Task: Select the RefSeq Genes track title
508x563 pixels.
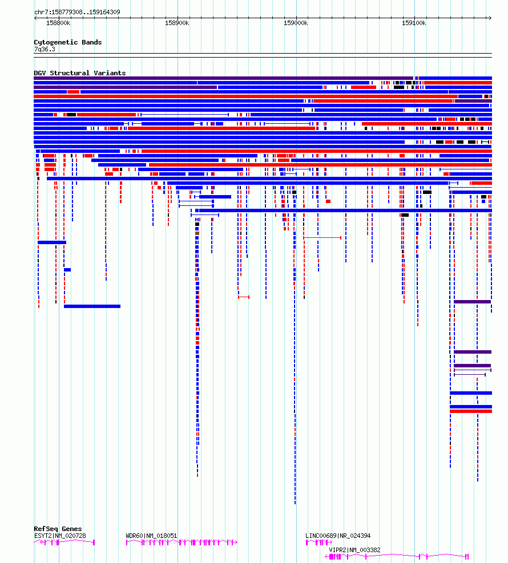Action: tap(58, 529)
